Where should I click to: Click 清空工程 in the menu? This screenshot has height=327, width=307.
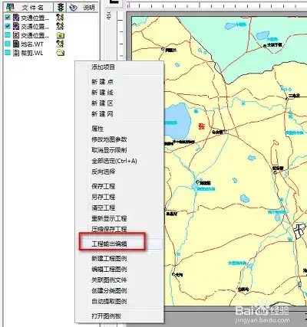tap(104, 208)
